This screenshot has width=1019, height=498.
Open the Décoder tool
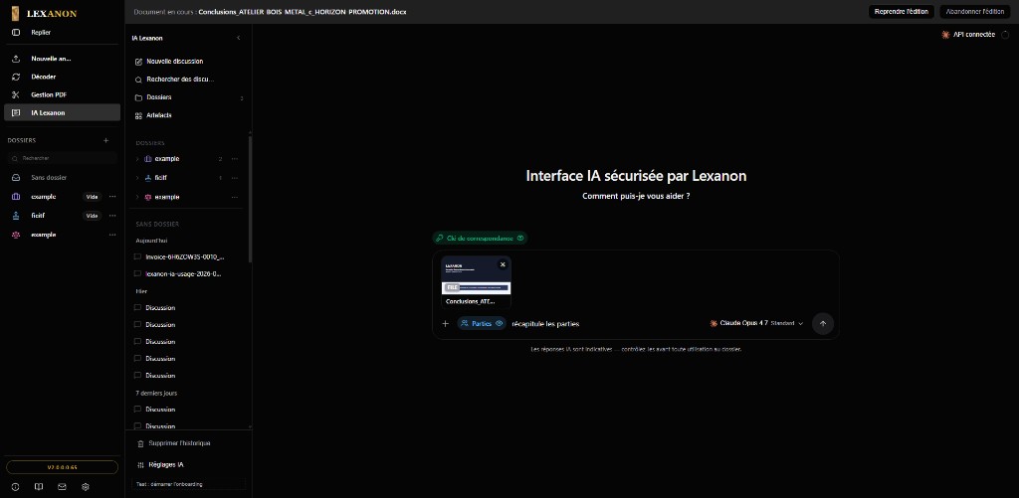tap(62, 77)
